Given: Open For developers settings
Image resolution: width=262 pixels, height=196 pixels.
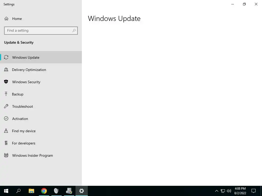Looking at the screenshot, I should pos(41,143).
